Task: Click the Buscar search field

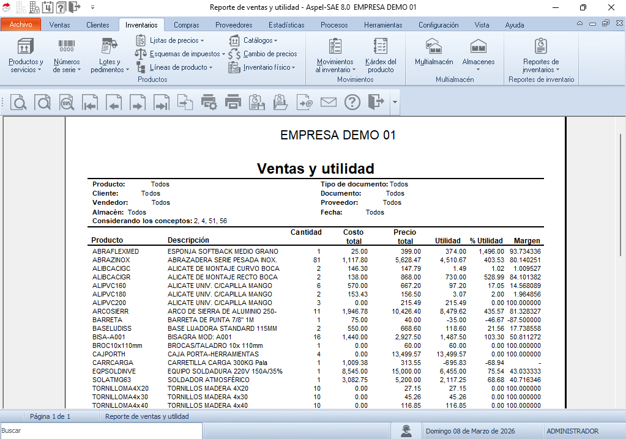Action: (101, 431)
